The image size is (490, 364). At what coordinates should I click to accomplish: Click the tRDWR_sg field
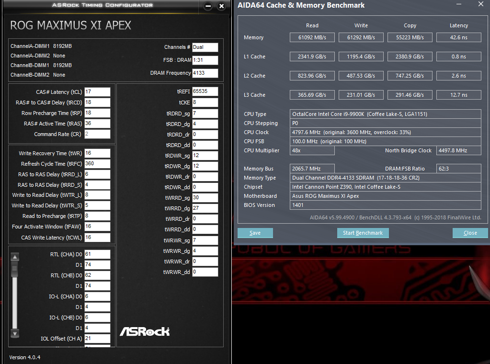pyautogui.click(x=205, y=156)
